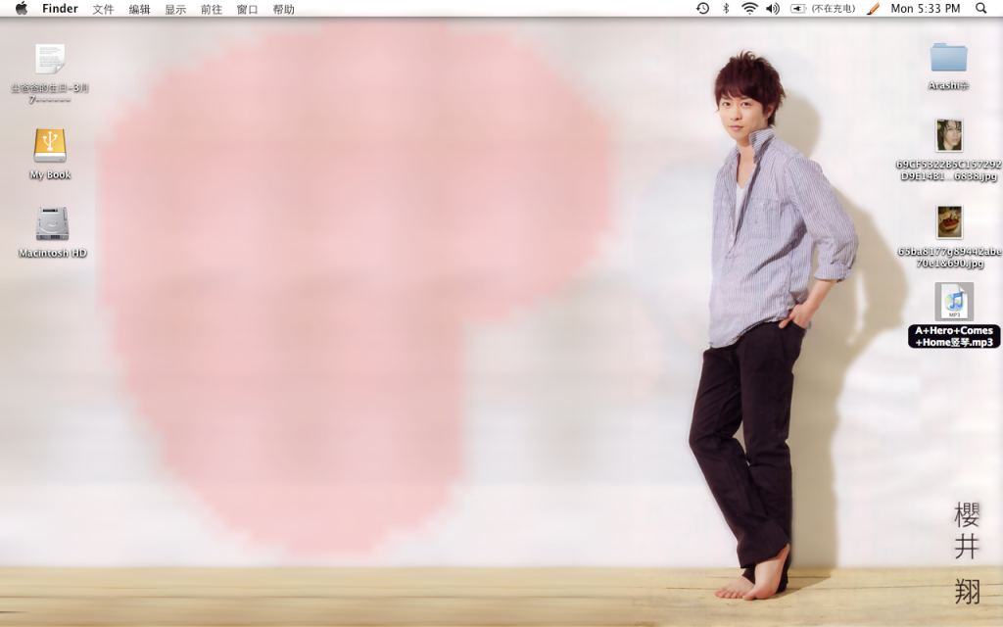Open the Wi-Fi status menu
Image resolution: width=1003 pixels, height=627 pixels.
[749, 9]
